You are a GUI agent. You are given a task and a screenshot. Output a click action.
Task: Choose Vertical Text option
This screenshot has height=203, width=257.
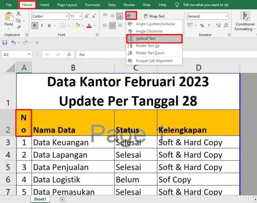coord(154,39)
